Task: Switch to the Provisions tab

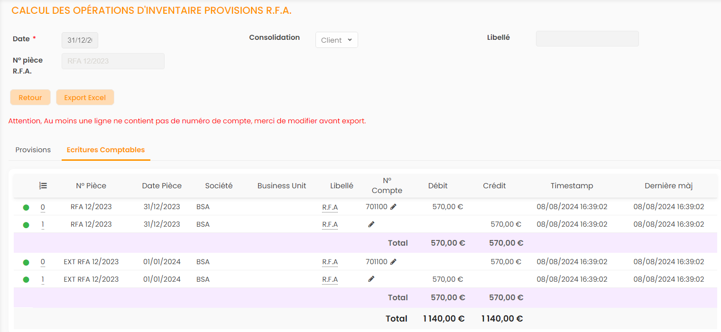Action: [33, 150]
